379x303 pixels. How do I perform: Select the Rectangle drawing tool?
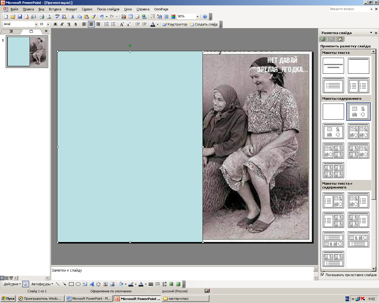coord(71,284)
